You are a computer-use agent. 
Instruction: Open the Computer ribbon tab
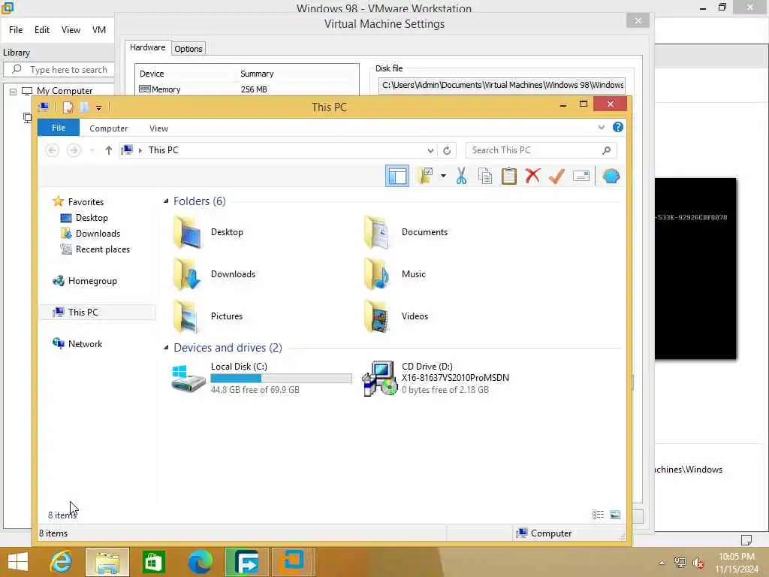[108, 128]
